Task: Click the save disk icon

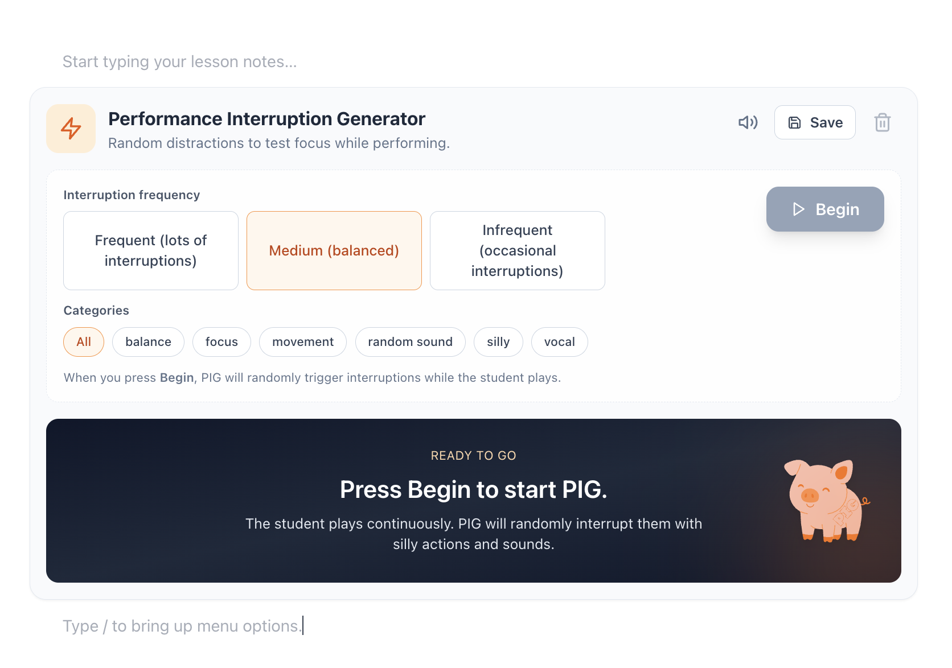Action: [x=795, y=122]
